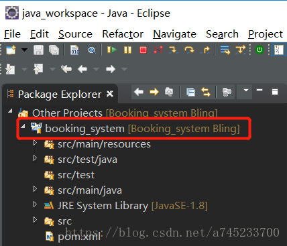Viewport: 287px width, 246px height.
Task: Expand the plain src folder
Action: [x=35, y=220]
